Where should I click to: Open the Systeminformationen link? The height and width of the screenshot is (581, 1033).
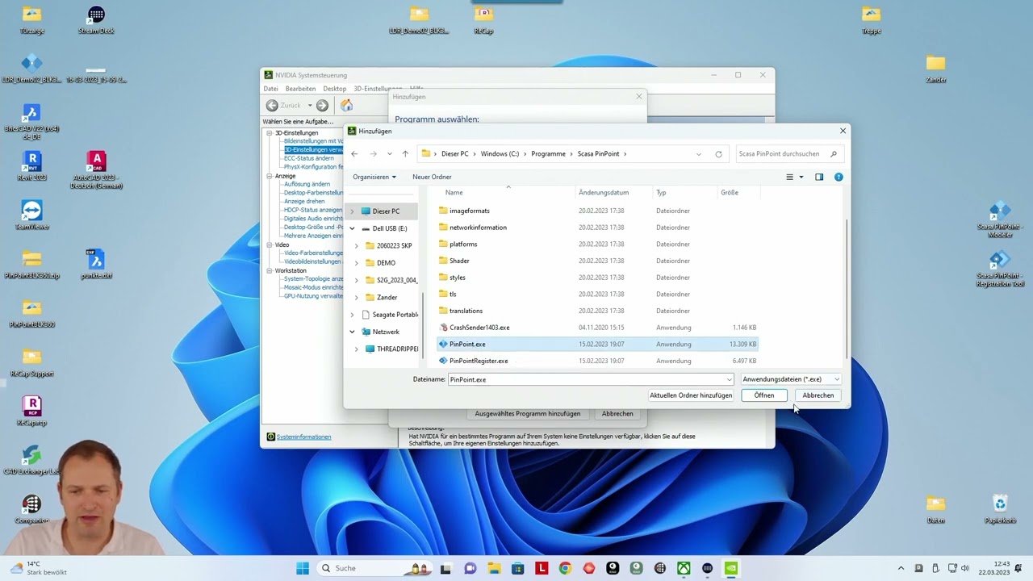click(x=303, y=437)
